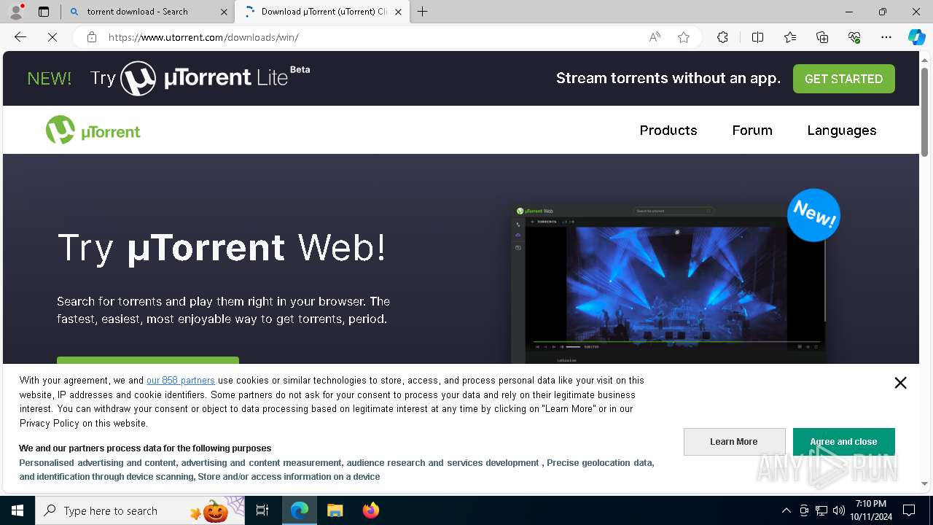Stop page loading with the X icon
The height and width of the screenshot is (525, 933).
point(52,37)
